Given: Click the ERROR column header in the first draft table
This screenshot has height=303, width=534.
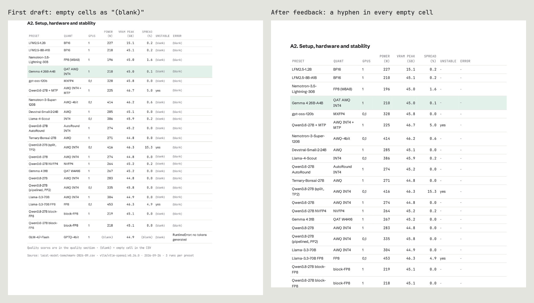Looking at the screenshot, I should tap(177, 36).
